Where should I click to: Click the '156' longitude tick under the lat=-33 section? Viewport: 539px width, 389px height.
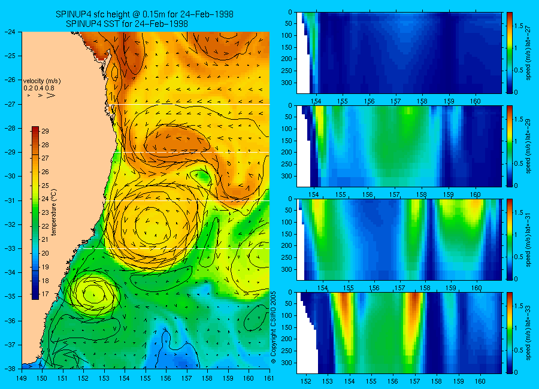tap(393, 381)
